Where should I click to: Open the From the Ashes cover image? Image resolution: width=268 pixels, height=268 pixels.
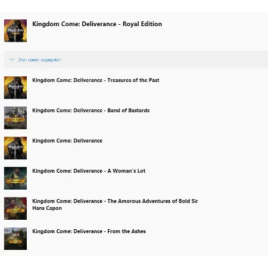[15, 239]
